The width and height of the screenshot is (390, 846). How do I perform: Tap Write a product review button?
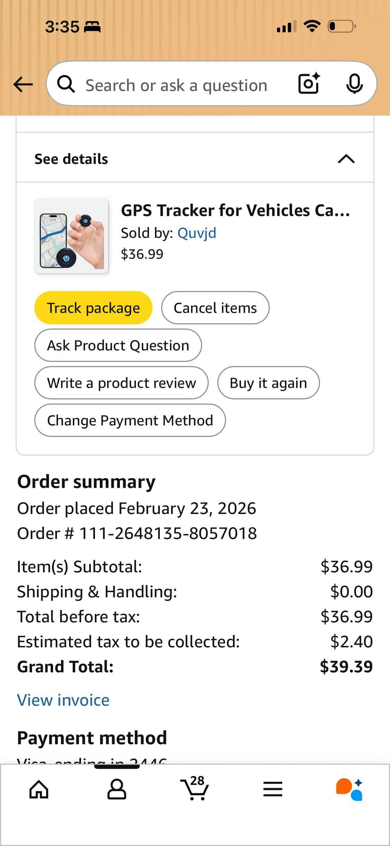pyautogui.click(x=121, y=383)
